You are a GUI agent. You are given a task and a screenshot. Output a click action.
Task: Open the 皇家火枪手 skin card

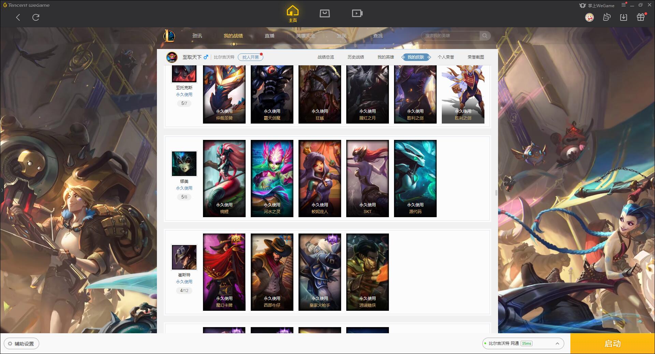(x=320, y=272)
